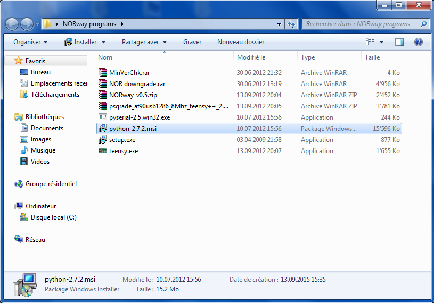The image size is (434, 303).
Task: Click the Back navigation arrow
Action: tap(12, 24)
